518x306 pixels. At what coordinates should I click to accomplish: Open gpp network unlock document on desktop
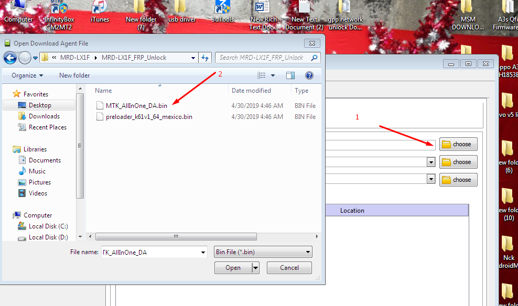tap(345, 15)
